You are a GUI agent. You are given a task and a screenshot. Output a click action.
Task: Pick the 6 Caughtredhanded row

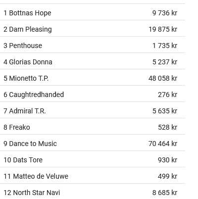click(93, 95)
